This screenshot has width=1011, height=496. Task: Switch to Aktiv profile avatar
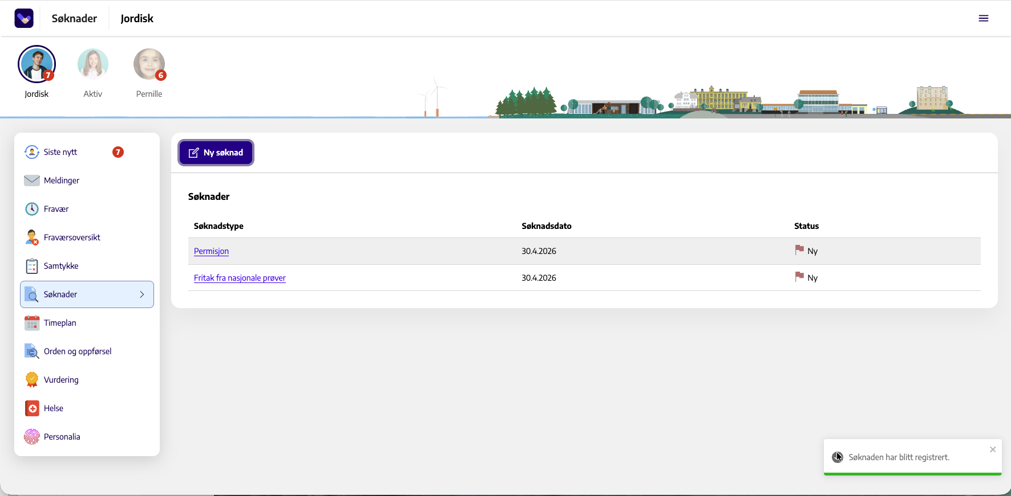coord(93,64)
